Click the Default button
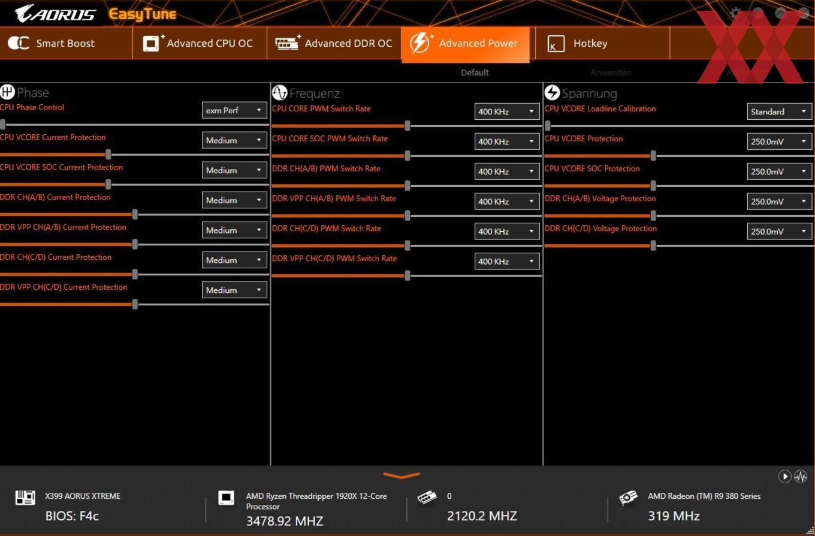 click(x=475, y=72)
